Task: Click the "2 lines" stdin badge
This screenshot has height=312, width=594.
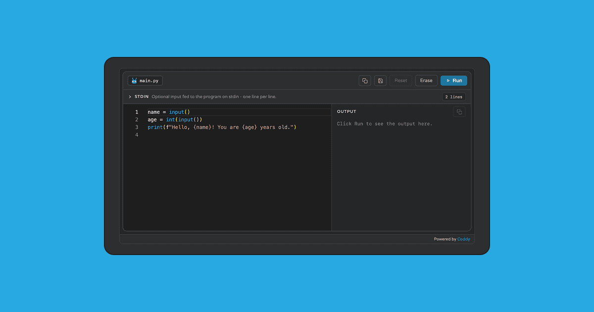Action: [454, 97]
